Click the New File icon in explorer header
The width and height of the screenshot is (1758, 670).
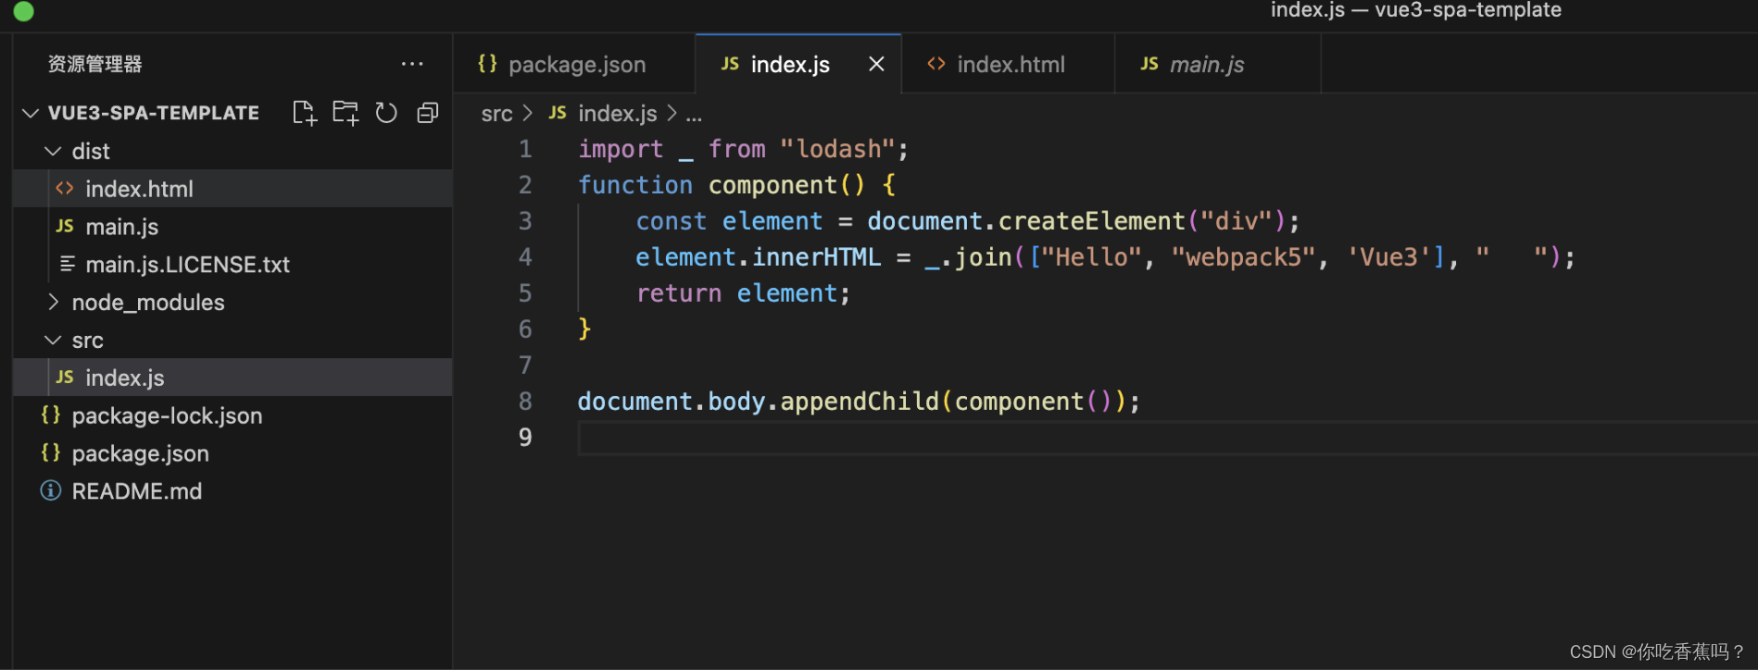point(304,113)
